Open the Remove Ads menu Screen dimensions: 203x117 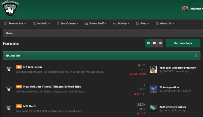[x=15, y=23]
